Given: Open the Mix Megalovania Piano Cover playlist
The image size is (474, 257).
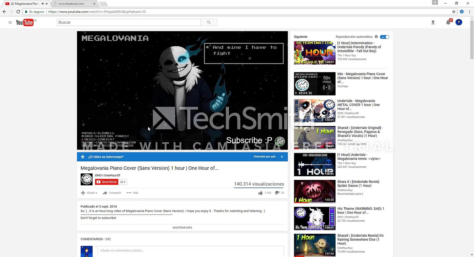Looking at the screenshot, I should tap(362, 78).
